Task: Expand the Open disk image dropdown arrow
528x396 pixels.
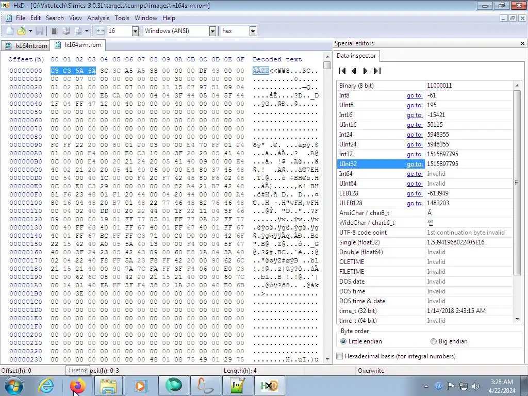Action: click(87, 31)
